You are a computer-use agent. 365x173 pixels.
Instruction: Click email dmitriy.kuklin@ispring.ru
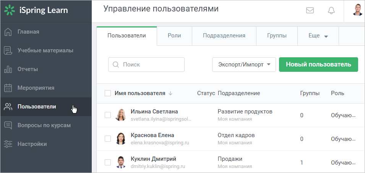(x=158, y=166)
